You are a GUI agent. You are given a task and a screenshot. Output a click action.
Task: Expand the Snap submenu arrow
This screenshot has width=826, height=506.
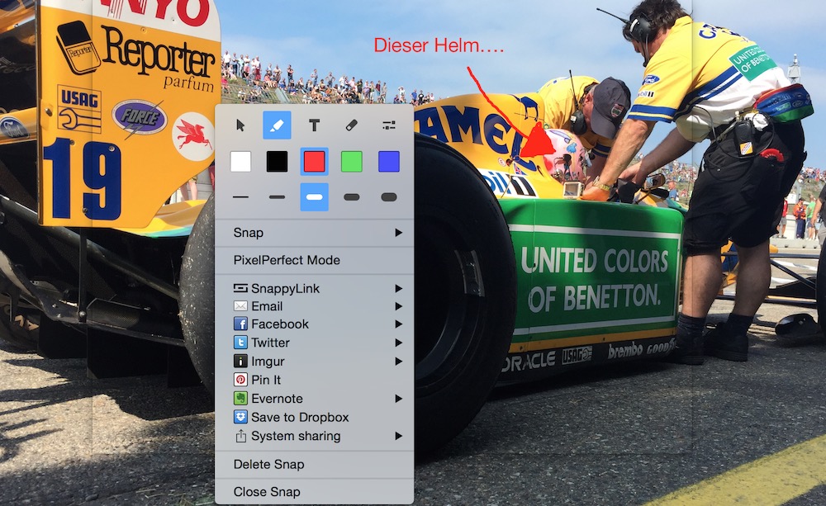pos(398,233)
